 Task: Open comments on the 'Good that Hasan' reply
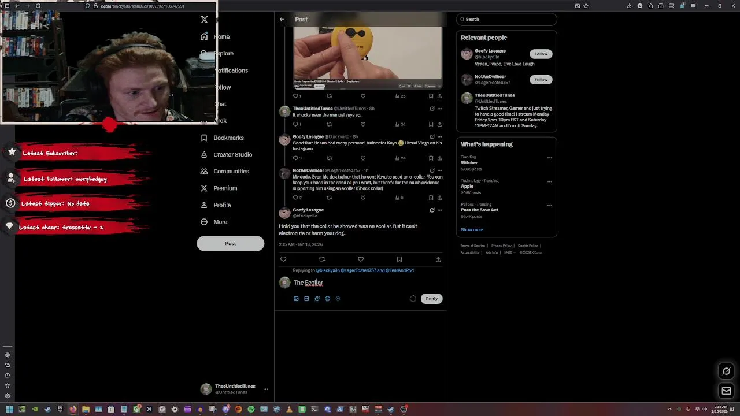297,158
